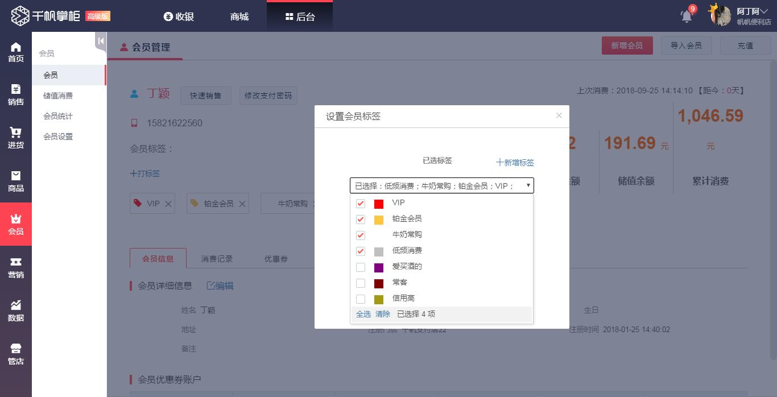
Task: Click the 新增会员 button
Action: pos(627,44)
